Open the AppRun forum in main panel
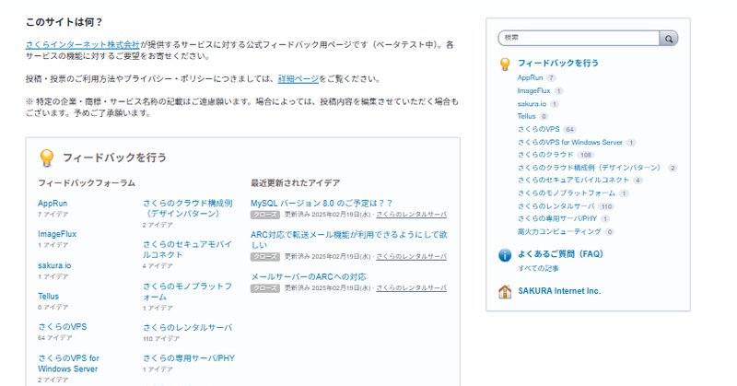 (x=53, y=203)
